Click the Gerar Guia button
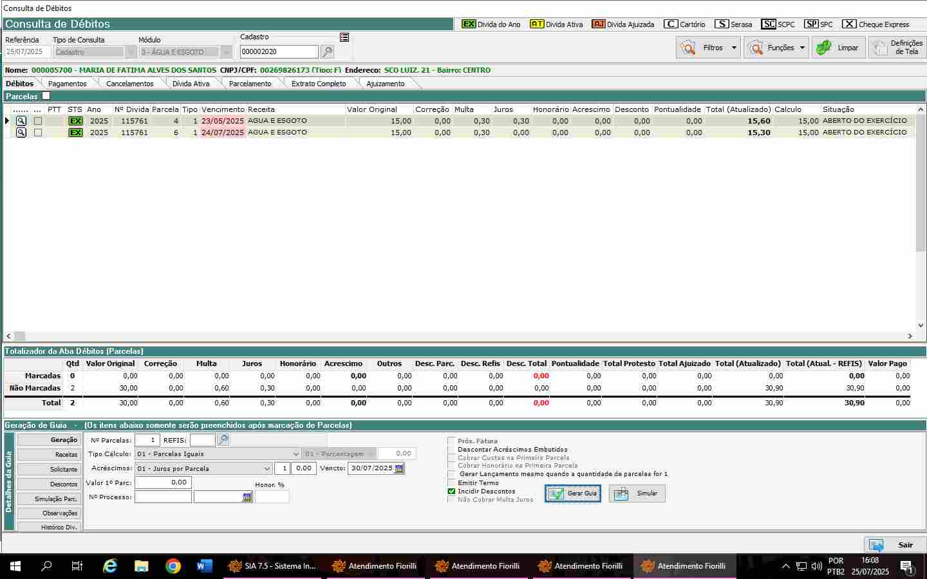 pos(573,493)
